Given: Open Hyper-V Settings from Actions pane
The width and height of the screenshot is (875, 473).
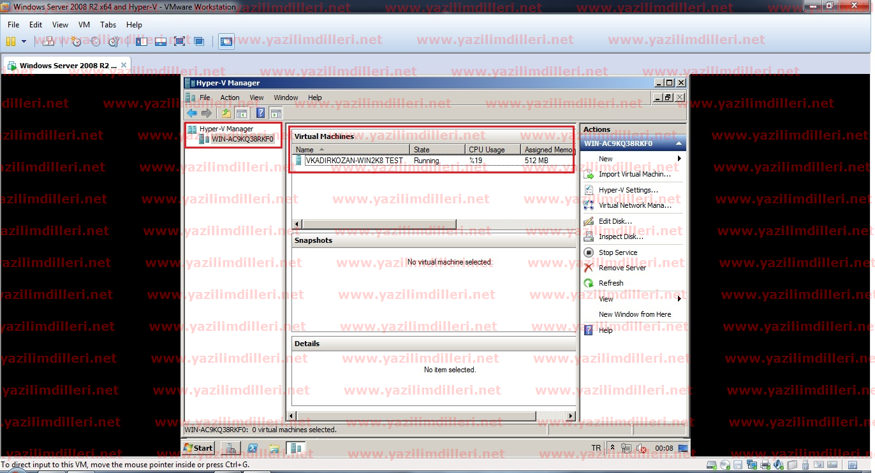Looking at the screenshot, I should pyautogui.click(x=628, y=190).
